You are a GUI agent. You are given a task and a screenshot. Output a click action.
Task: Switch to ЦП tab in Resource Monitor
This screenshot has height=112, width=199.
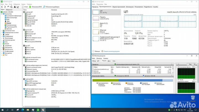(98, 61)
